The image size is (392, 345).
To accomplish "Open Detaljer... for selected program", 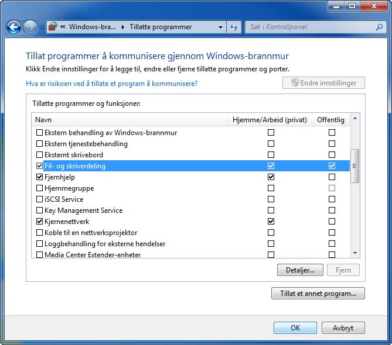I will coord(300,270).
